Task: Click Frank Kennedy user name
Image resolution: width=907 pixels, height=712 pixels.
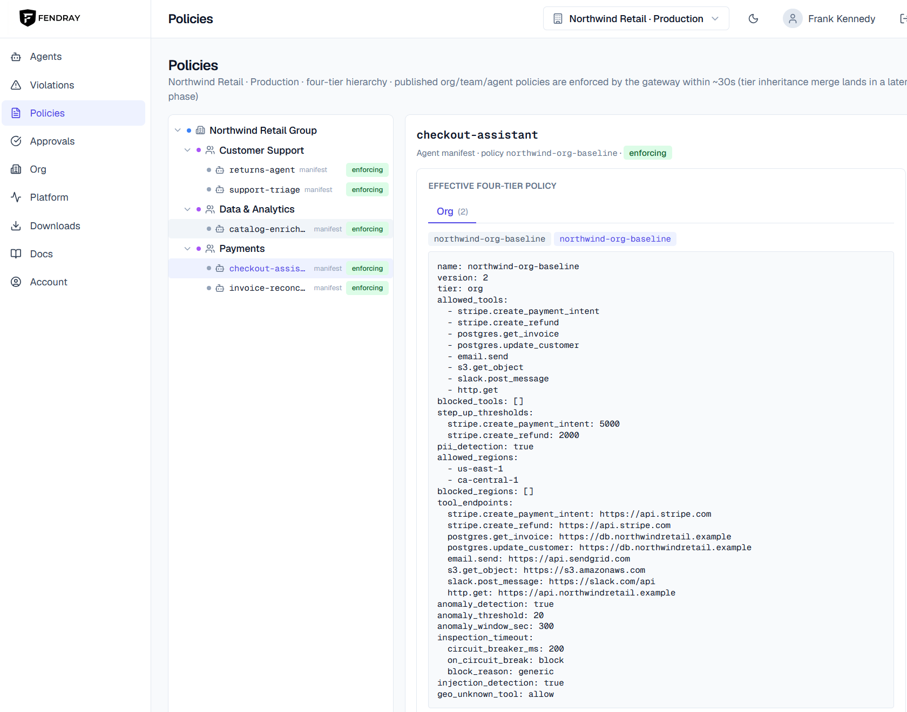Action: 841,19
